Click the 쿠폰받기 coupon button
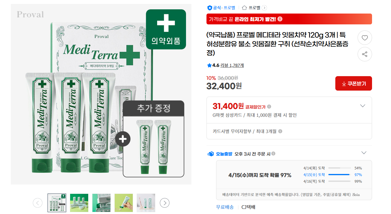The image size is (391, 214). coord(353,84)
